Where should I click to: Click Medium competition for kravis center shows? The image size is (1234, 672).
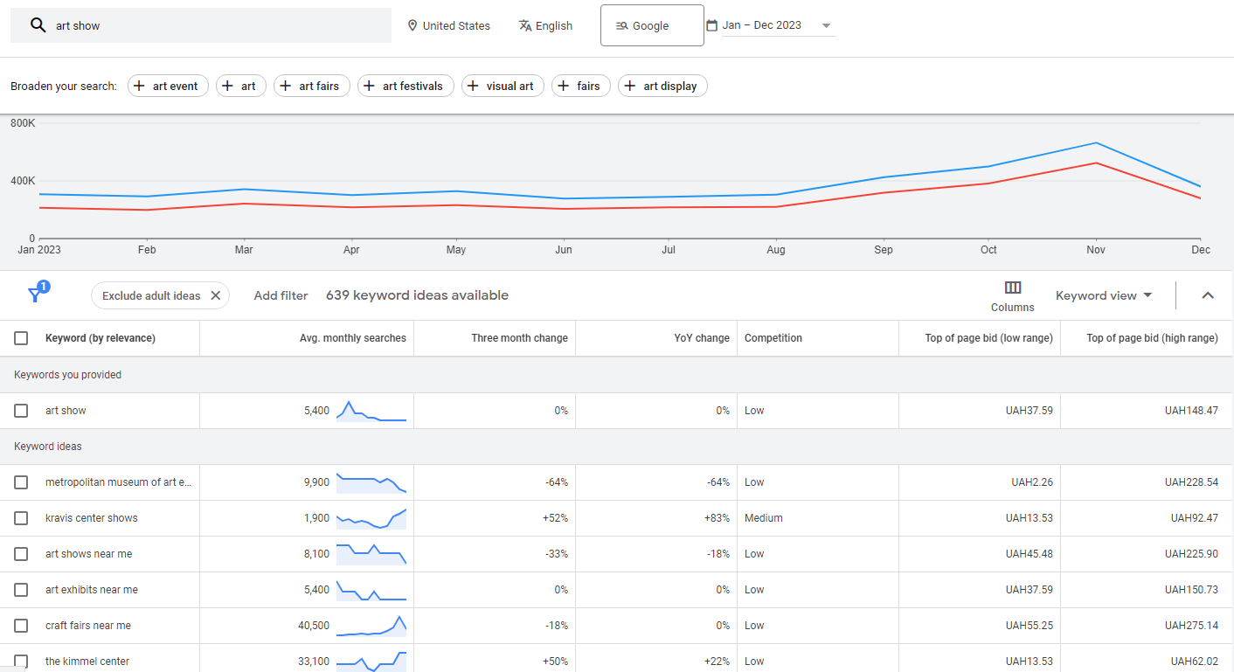(764, 518)
